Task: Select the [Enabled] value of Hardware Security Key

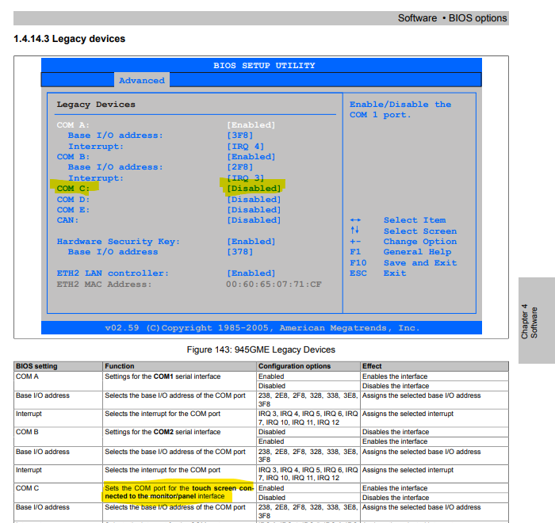Action: coord(251,242)
